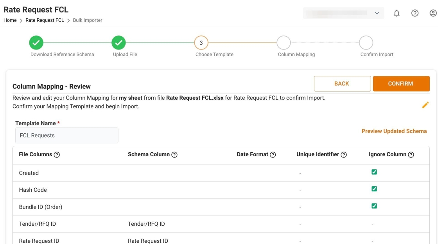Toggle Ignore Column for Bundle ID (Order)
Image resolution: width=438 pixels, height=244 pixels.
(374, 206)
